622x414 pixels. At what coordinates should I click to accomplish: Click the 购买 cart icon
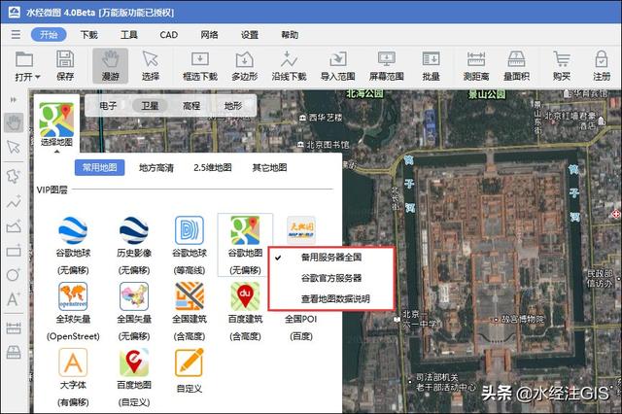tap(562, 66)
